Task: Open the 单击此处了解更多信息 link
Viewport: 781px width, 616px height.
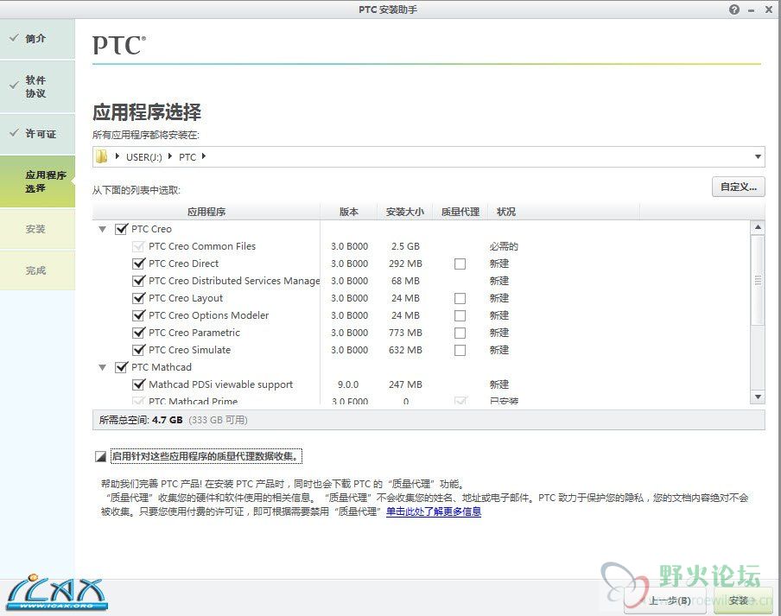Action: tap(434, 511)
